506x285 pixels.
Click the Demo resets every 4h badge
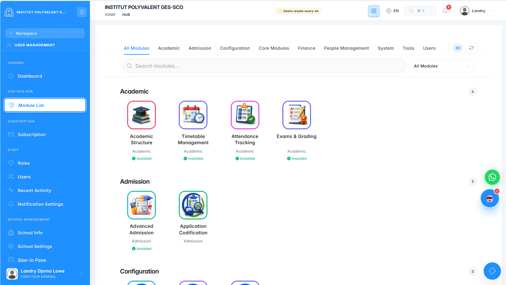tap(299, 11)
